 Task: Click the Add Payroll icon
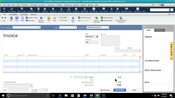138,10
